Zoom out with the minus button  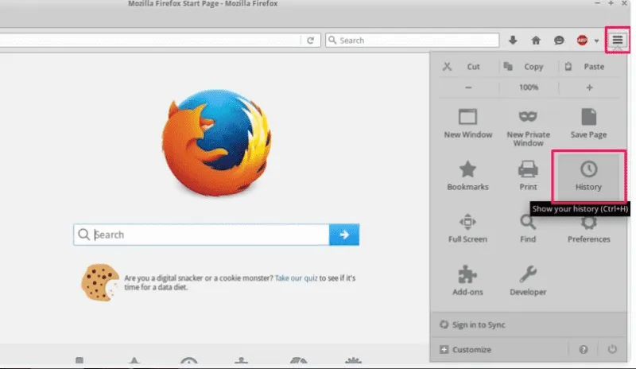point(468,87)
